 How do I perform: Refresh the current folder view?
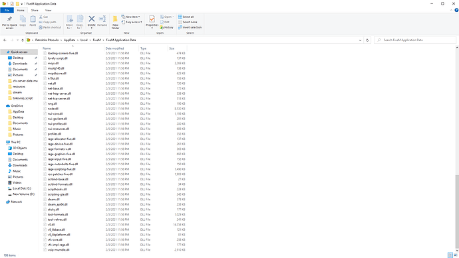[367, 40]
